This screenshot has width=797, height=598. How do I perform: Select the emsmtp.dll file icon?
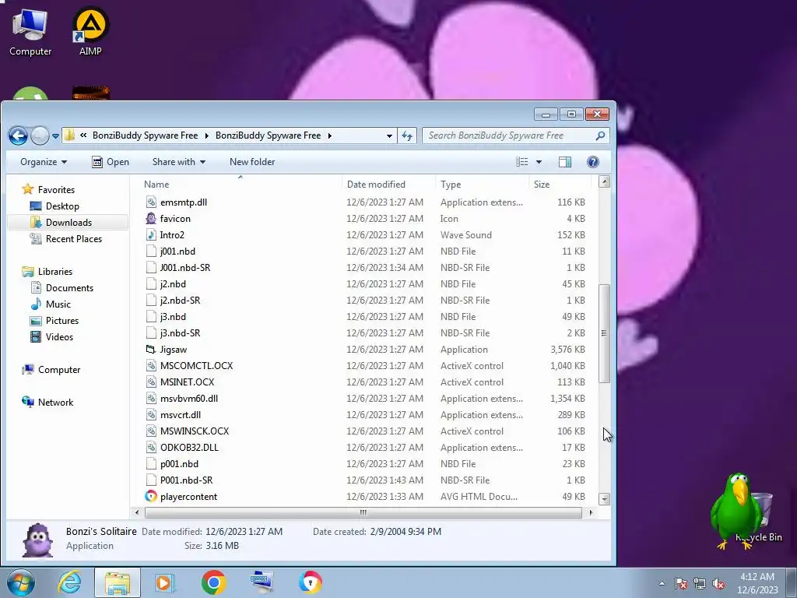pos(151,202)
